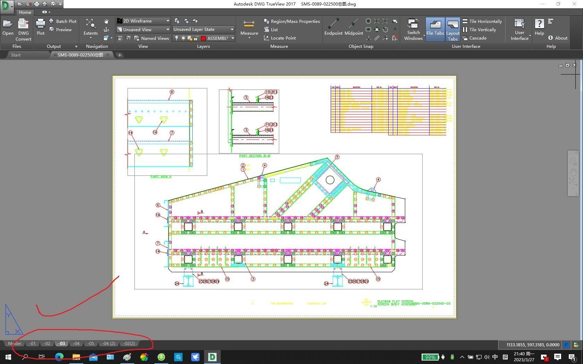The image size is (583, 364).
Task: Cascade the open windows
Action: (x=474, y=38)
